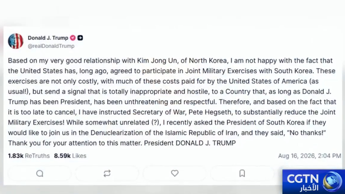The image size is (345, 194).
Task: Open the flag-patterned profile avatar
Action: (16, 41)
